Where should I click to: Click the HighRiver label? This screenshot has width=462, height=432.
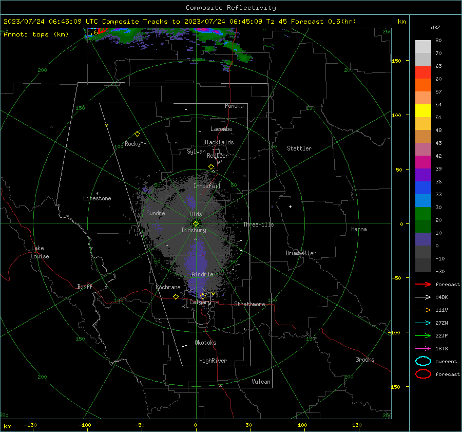(x=213, y=361)
